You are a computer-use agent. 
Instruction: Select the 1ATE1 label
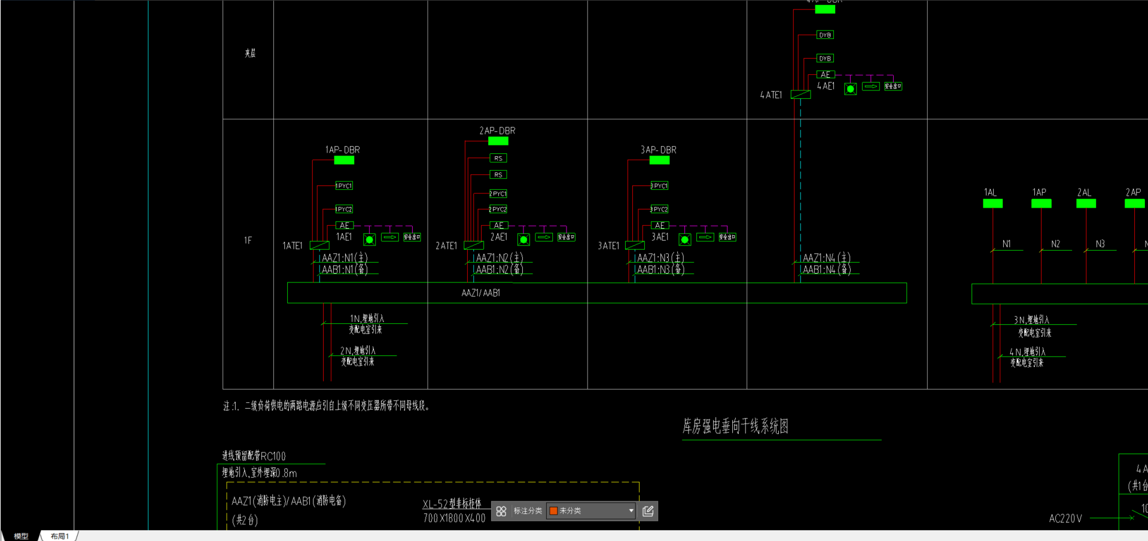click(292, 246)
